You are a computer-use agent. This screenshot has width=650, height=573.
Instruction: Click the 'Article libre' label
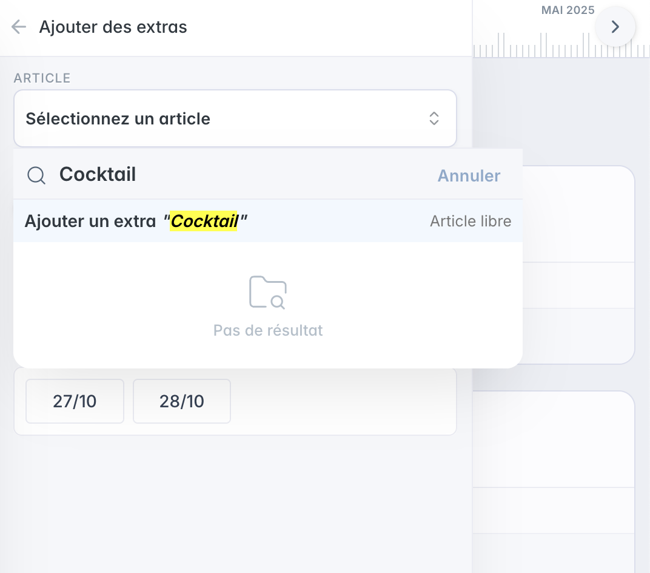click(x=471, y=221)
